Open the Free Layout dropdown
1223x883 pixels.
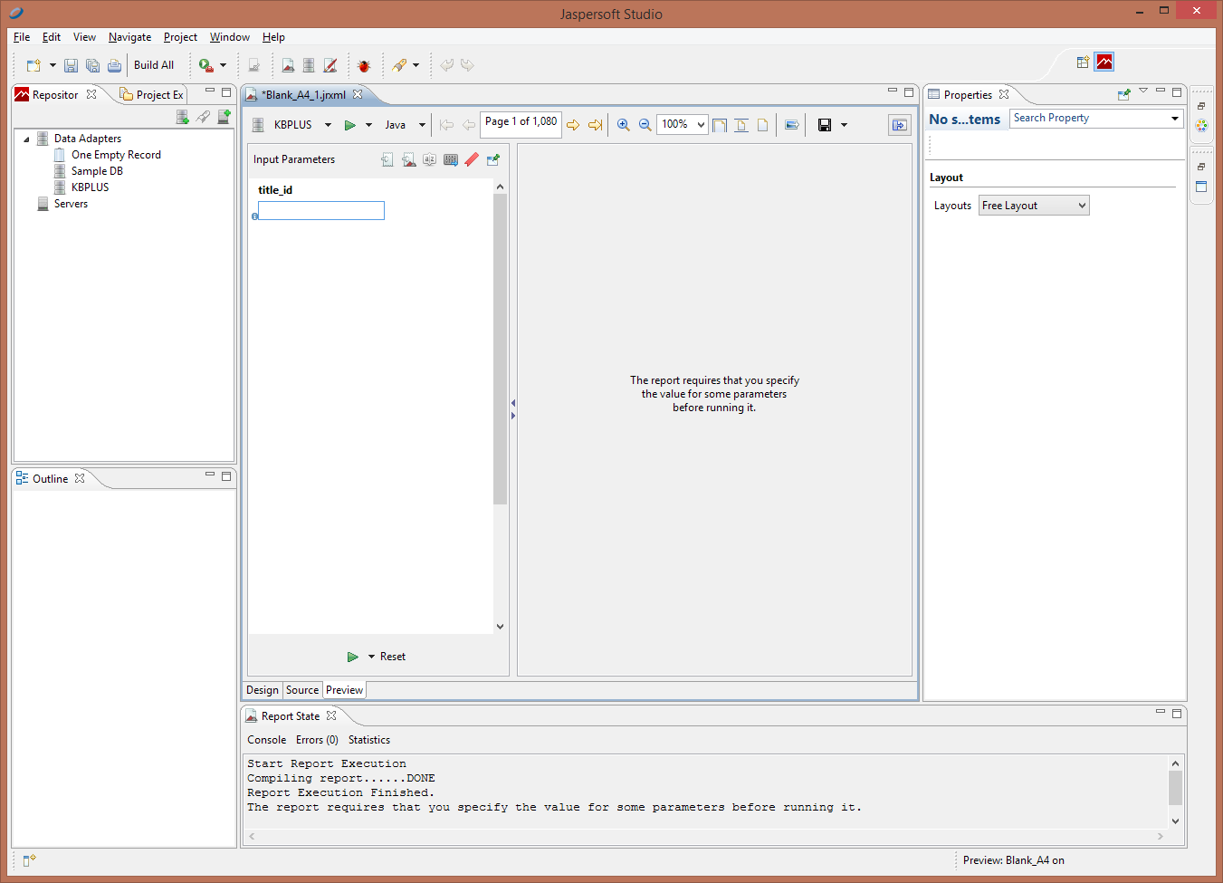[1034, 206]
